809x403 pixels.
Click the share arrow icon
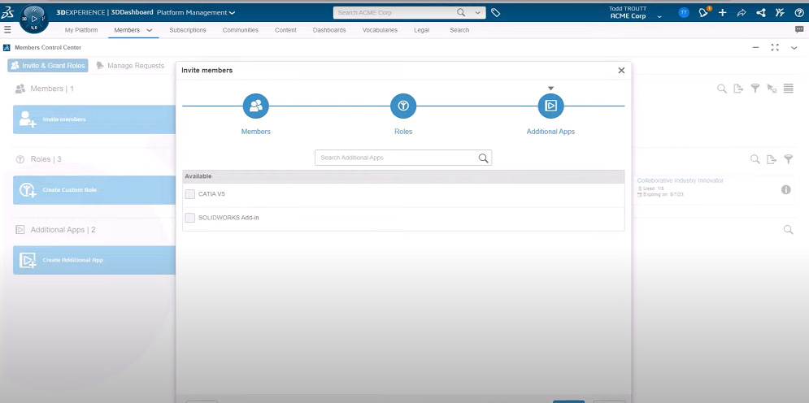[x=742, y=12]
